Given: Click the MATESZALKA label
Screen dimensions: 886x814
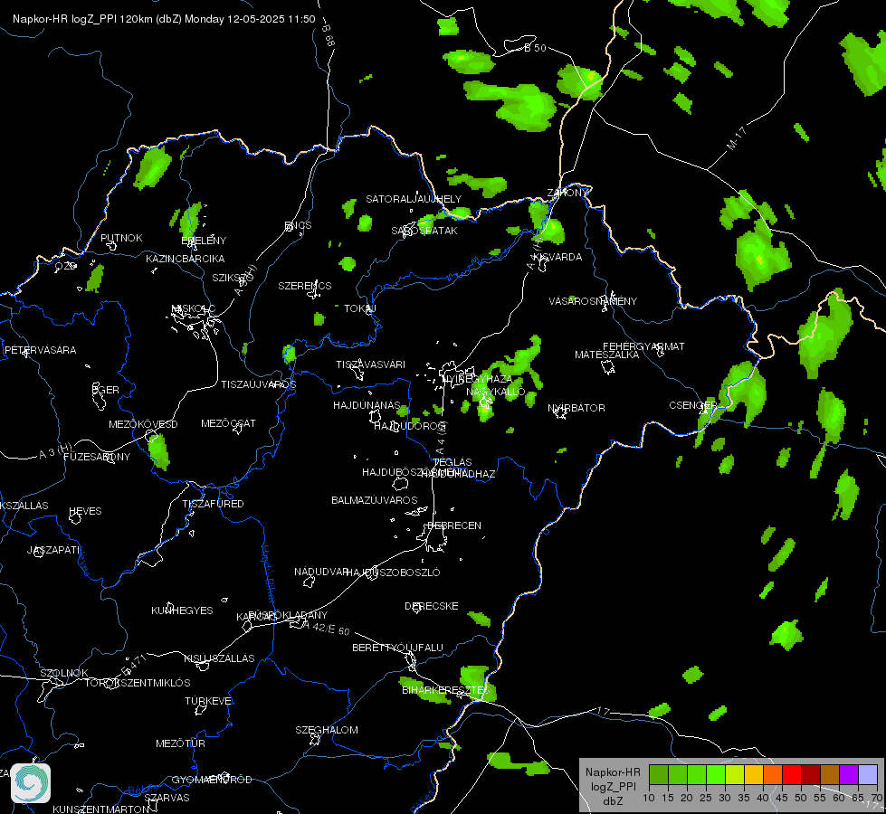Looking at the screenshot, I should (607, 355).
